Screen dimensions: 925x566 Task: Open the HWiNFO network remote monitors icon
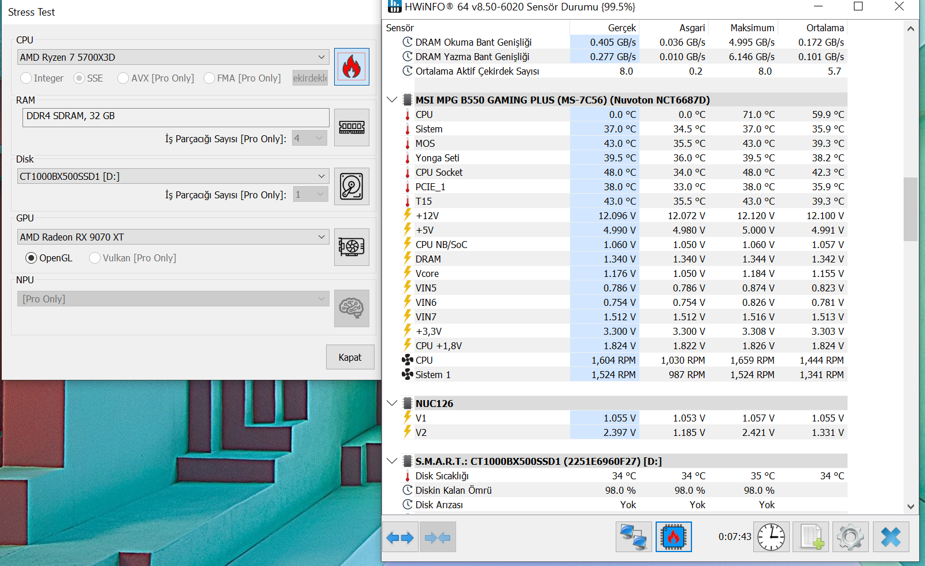coord(634,537)
